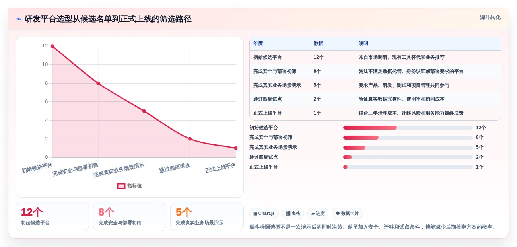This screenshot has height=247, width=517.
Task: Click the 完成真实业务场景演示 progress bar
Action: coord(408,148)
